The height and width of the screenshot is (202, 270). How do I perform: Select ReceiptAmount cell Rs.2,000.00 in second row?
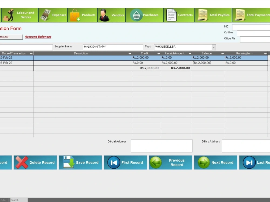pos(177,63)
